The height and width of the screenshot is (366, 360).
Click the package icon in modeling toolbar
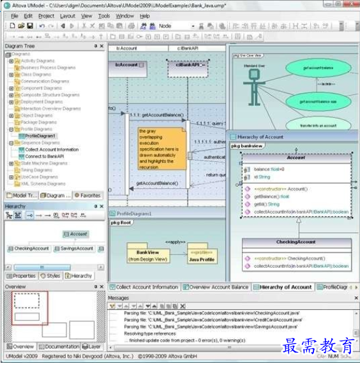(x=112, y=36)
